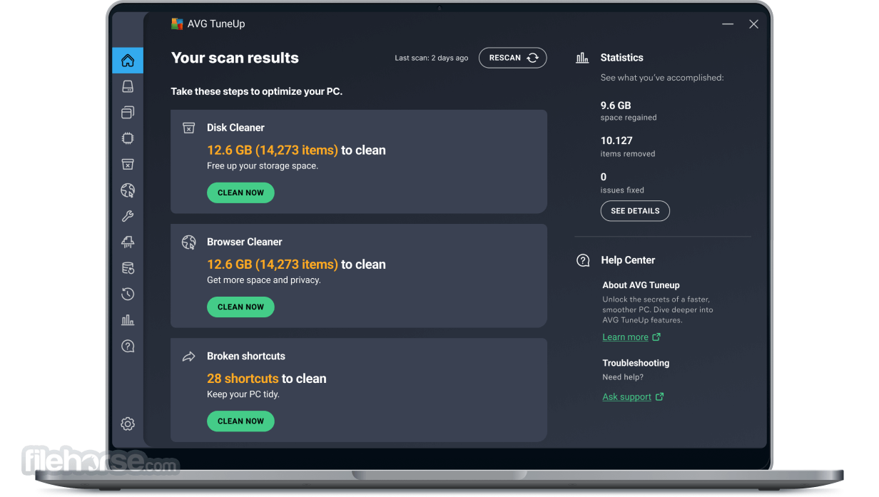Viewport: 879px width, 497px height.
Task: Click the Help Center question mark icon
Action: click(583, 260)
